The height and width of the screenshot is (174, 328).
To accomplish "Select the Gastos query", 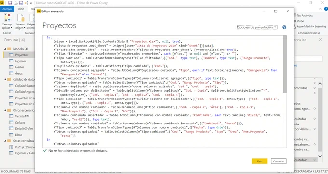I will 19,67.
